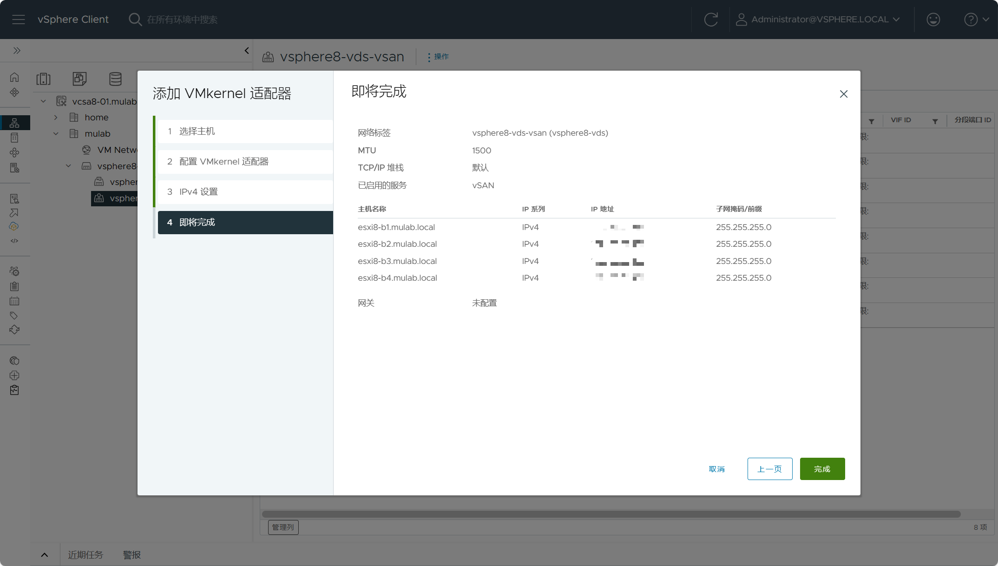Go to step 2 配置 VMkernel 适配器
This screenshot has height=566, width=998.
(245, 161)
